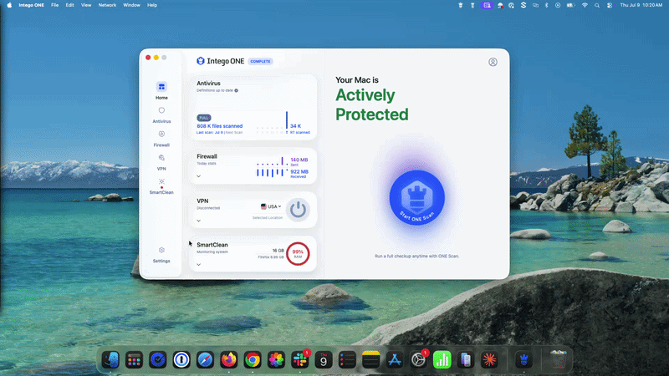Click the SmartClean card title

coord(212,245)
